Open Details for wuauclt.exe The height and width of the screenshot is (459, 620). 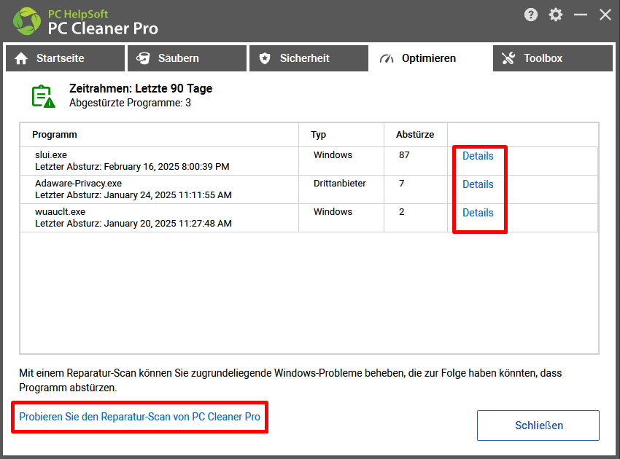(x=478, y=213)
